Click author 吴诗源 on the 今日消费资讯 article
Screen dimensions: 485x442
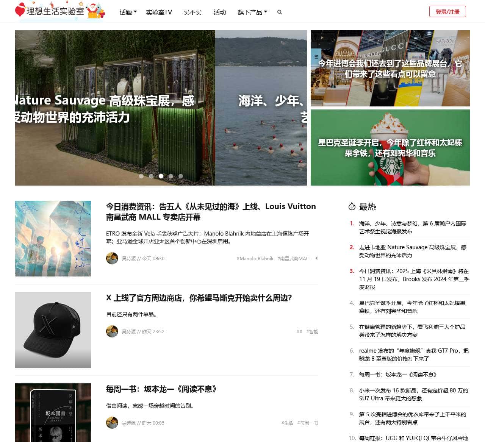pyautogui.click(x=129, y=259)
